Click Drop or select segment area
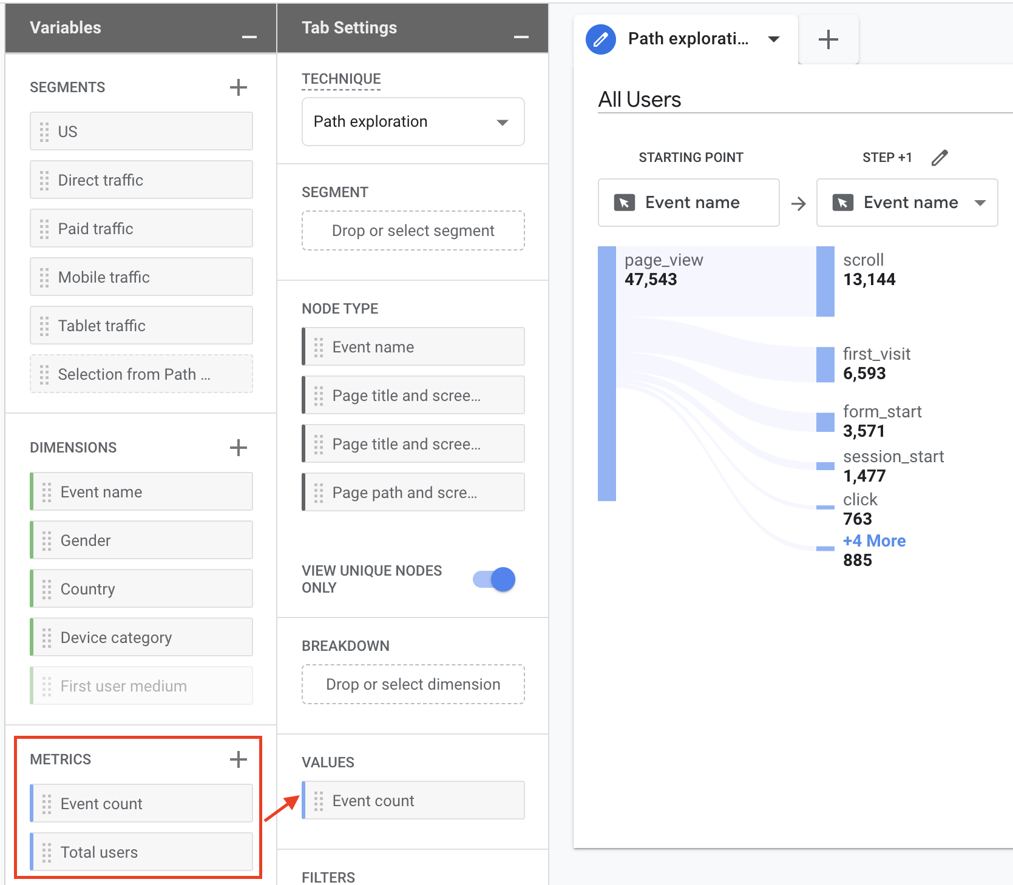This screenshot has height=885, width=1013. point(412,231)
